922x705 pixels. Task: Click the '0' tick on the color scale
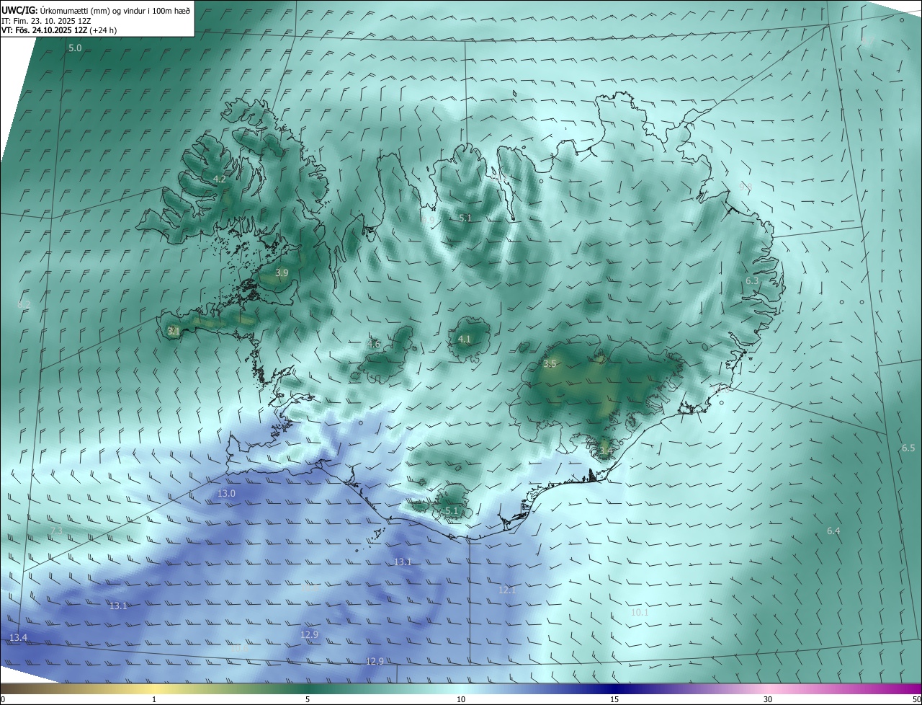coord(3,699)
